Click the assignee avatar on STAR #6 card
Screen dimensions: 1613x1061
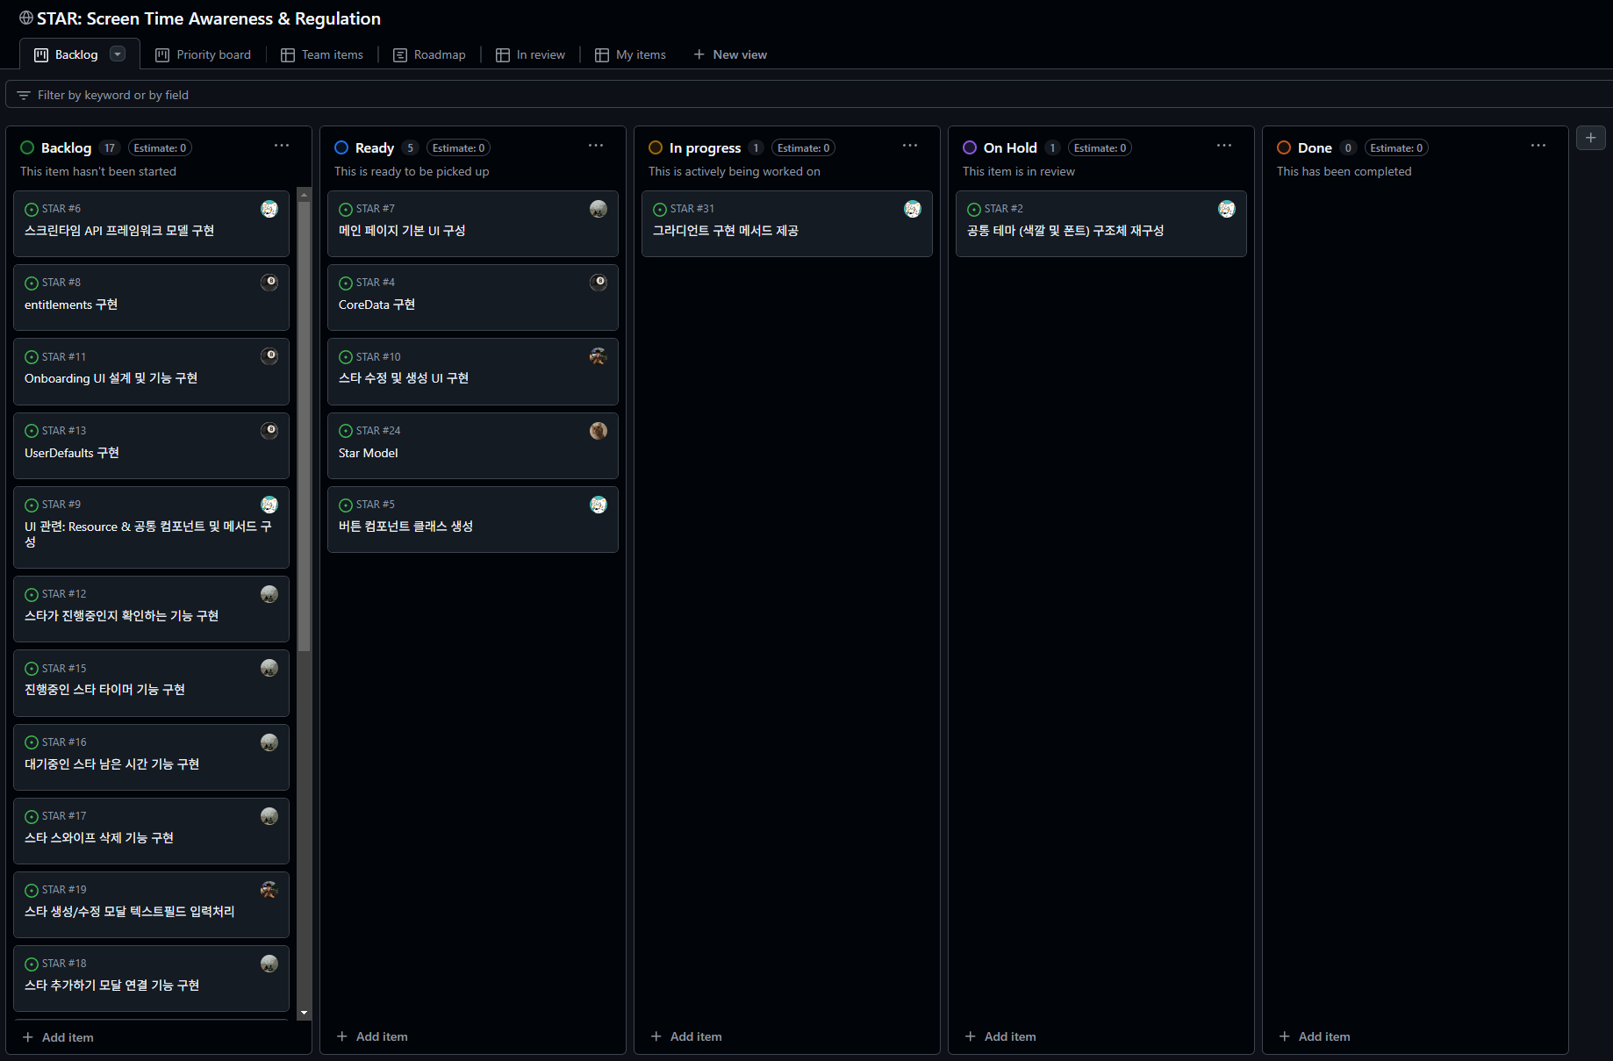[x=269, y=209]
